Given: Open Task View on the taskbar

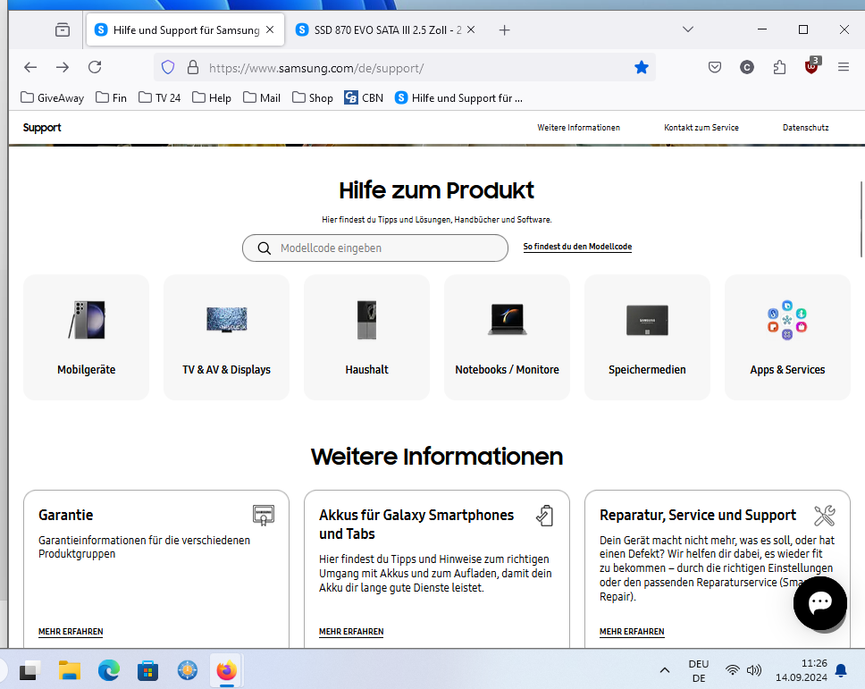Looking at the screenshot, I should [30, 671].
